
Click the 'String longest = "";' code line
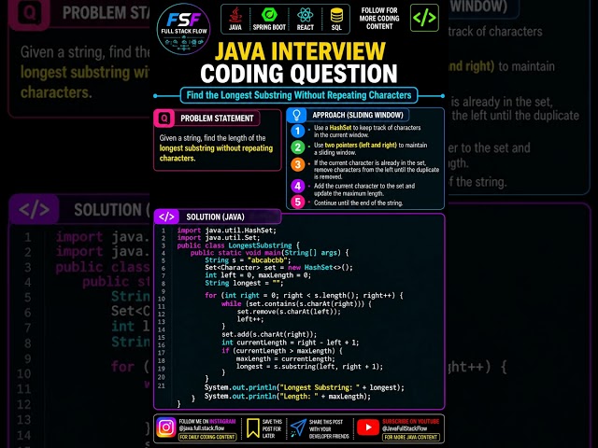coord(244,283)
